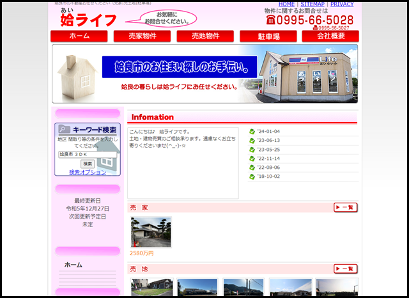Follow the HOME link at top

[286, 4]
